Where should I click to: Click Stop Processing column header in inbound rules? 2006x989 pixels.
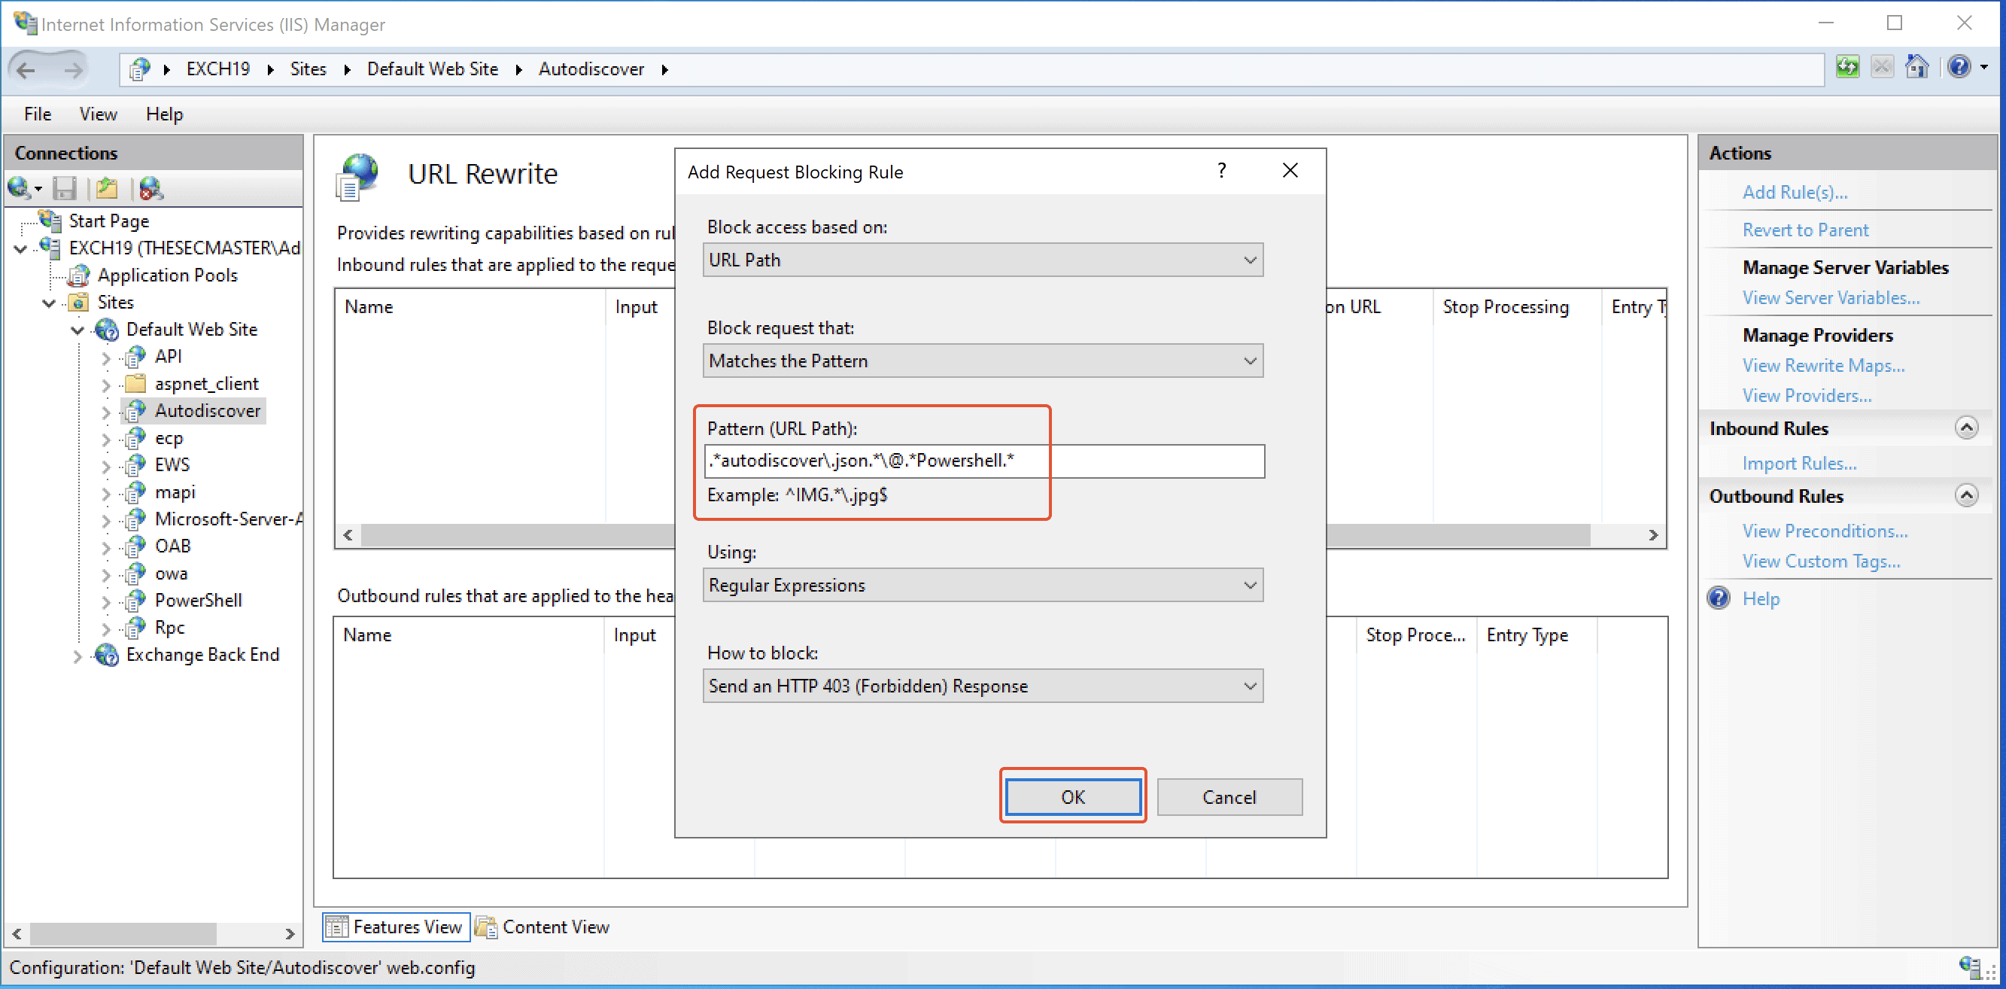point(1506,307)
